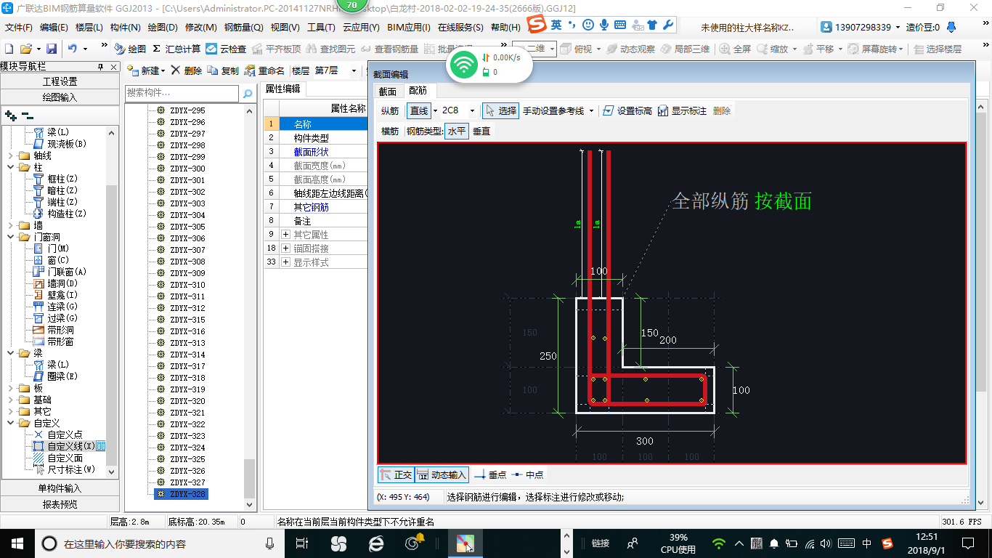Switch to the 配筋 tab

418,91
